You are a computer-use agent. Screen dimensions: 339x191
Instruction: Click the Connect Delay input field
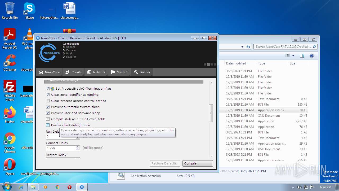(x=61, y=148)
